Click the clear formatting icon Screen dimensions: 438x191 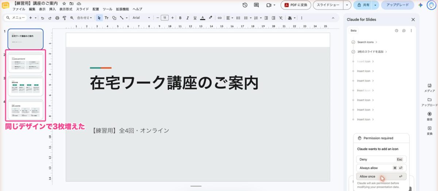coord(280,18)
